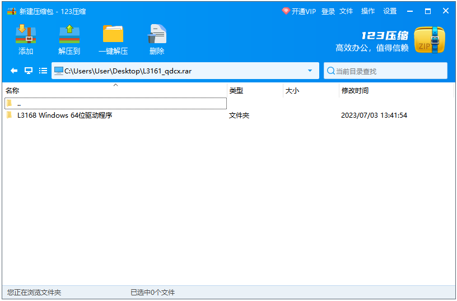This screenshot has width=457, height=301.
Task: Open the 操作 menu
Action: 368,11
